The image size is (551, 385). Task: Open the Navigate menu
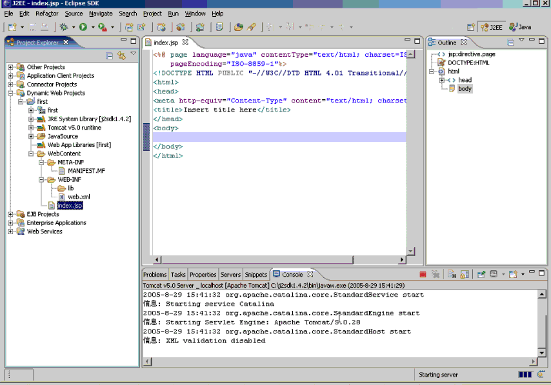[x=101, y=14]
